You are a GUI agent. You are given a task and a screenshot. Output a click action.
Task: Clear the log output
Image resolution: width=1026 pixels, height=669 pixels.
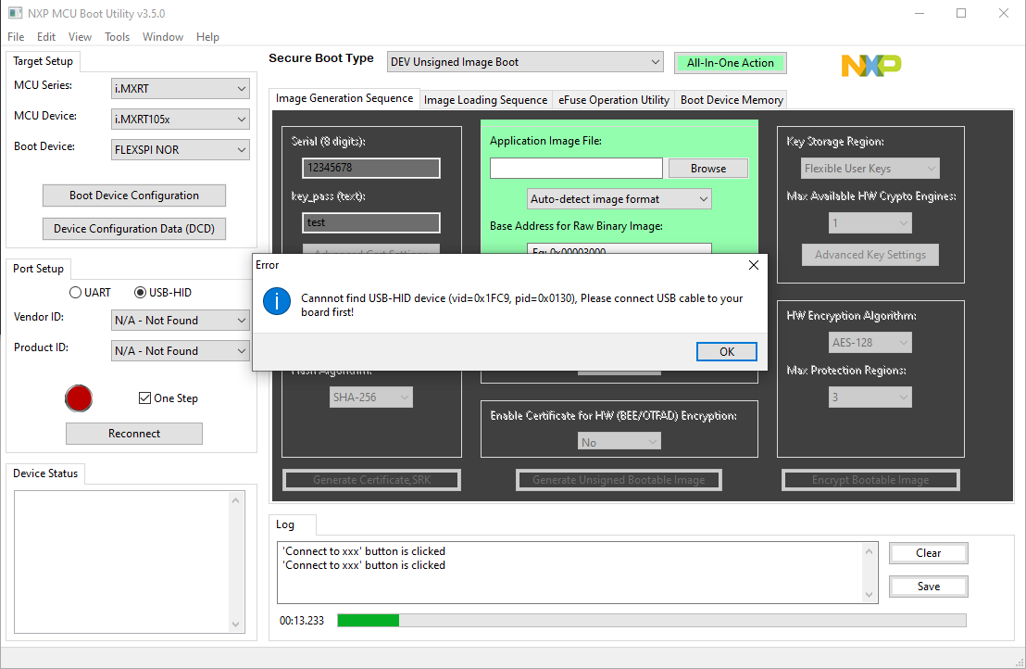point(928,552)
